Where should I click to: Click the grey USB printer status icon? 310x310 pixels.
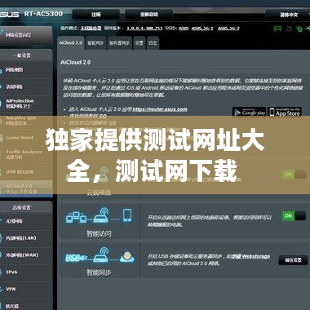click(289, 28)
